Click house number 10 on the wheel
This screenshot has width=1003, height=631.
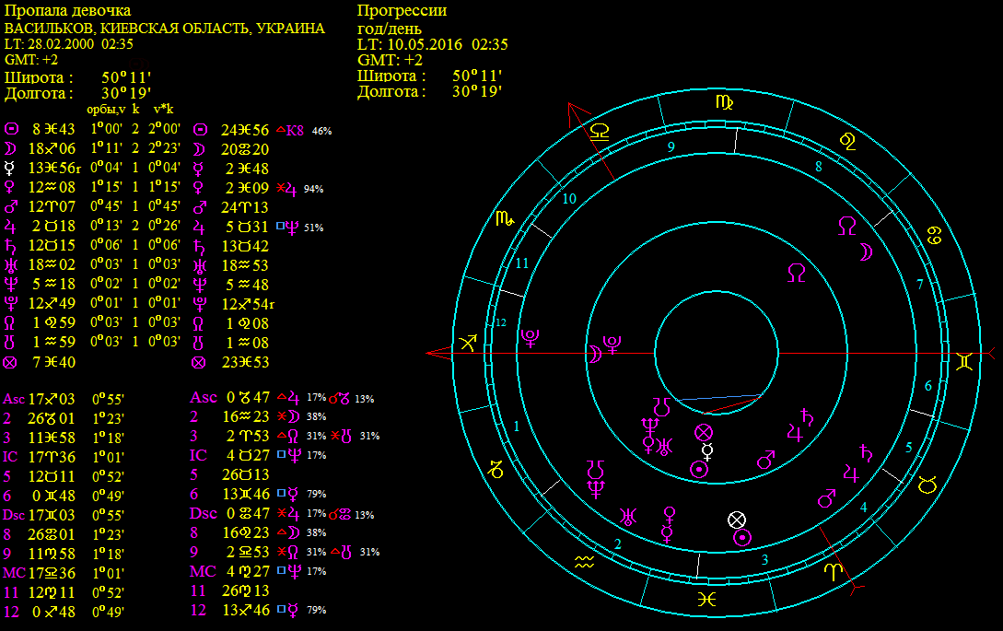pyautogui.click(x=569, y=199)
